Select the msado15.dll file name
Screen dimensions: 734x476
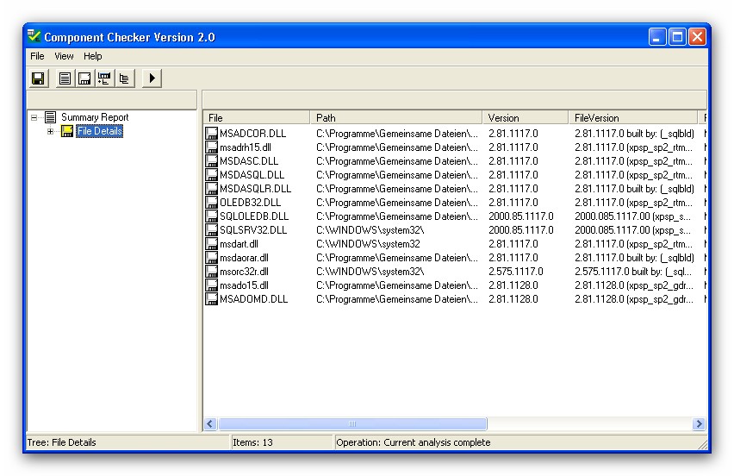(x=244, y=285)
